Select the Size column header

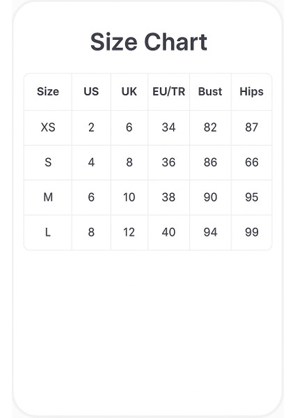[48, 91]
